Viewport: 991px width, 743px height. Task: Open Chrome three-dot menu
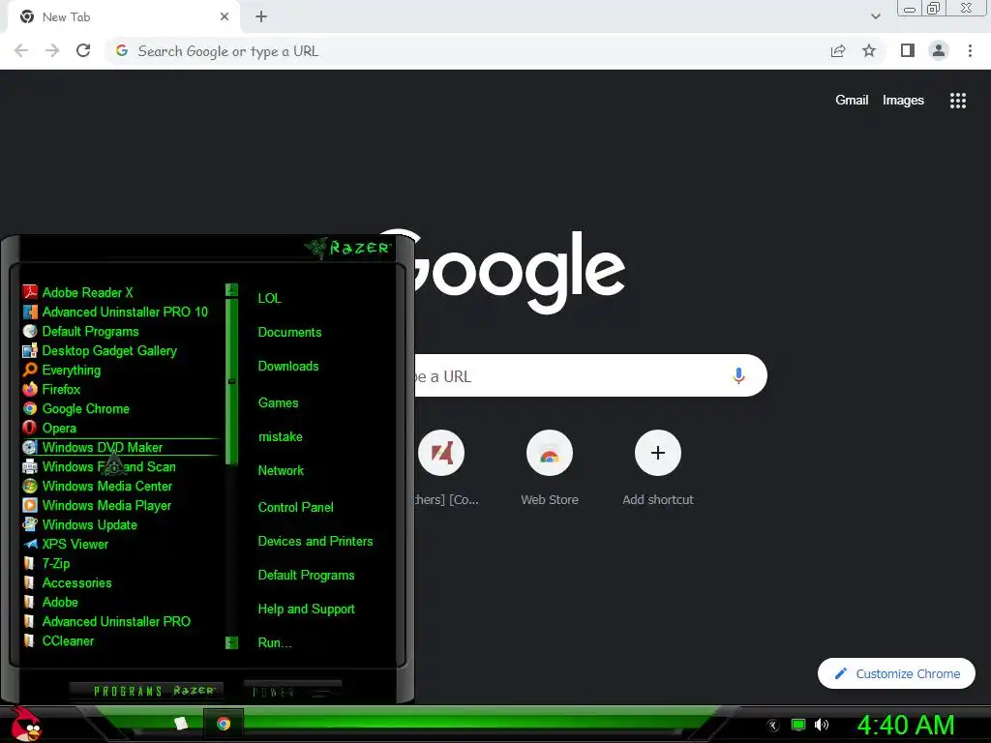click(970, 50)
